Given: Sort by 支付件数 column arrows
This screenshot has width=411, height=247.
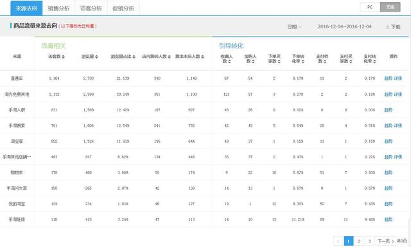Looking at the screenshot, I should click(x=325, y=61).
